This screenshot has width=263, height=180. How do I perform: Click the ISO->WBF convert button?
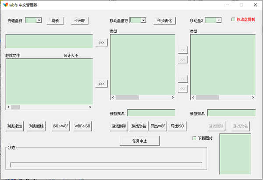[x=60, y=126]
